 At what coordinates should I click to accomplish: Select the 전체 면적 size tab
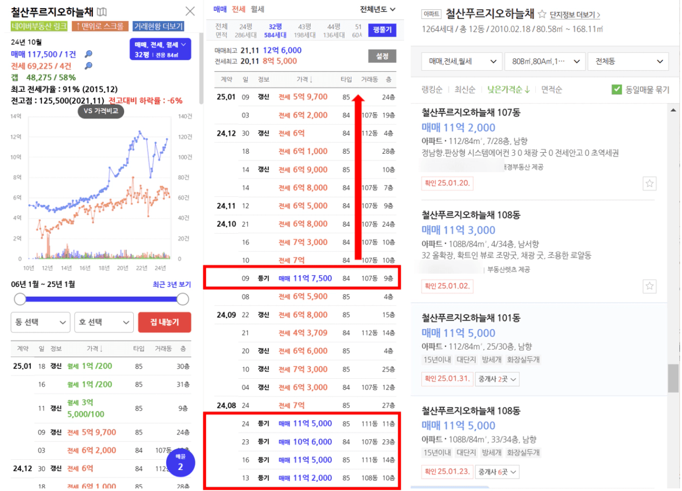(221, 31)
